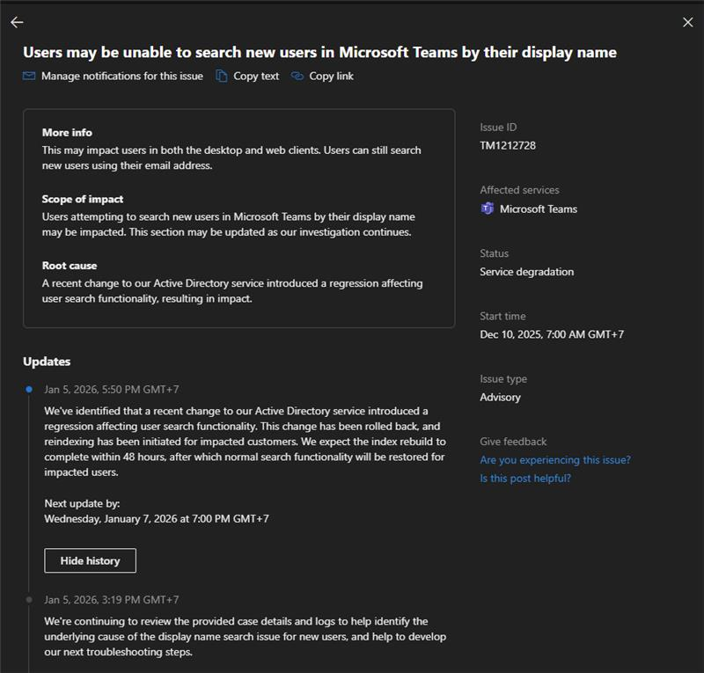Close the issue details panel
Viewport: 704px width, 673px height.
coord(687,22)
